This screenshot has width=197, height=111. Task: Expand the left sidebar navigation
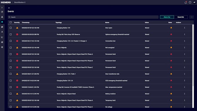[2, 8]
